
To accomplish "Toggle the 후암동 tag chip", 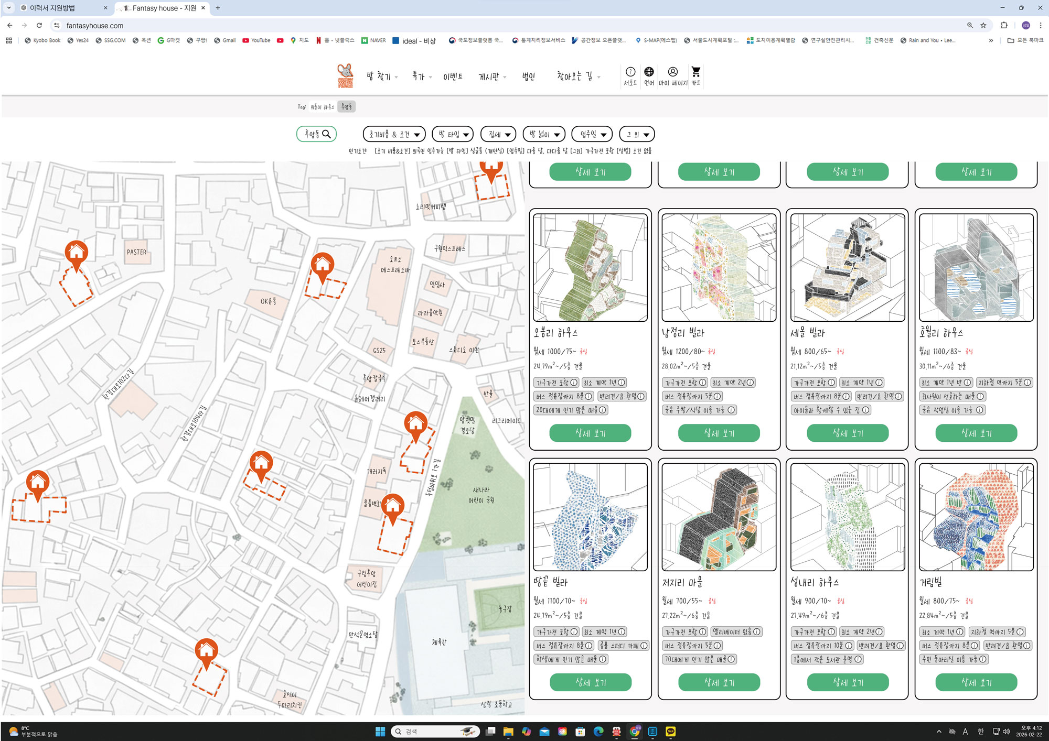I will (347, 107).
